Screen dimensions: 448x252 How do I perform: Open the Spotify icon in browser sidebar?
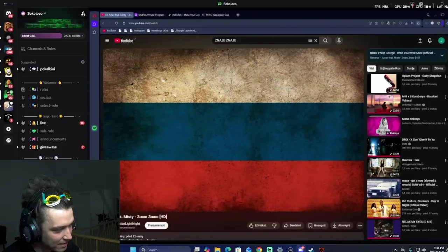point(94,128)
